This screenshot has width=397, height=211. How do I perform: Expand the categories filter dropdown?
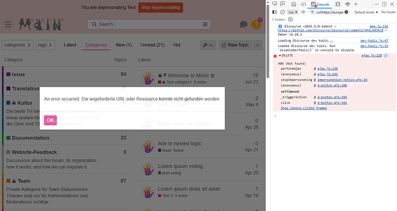click(x=18, y=45)
